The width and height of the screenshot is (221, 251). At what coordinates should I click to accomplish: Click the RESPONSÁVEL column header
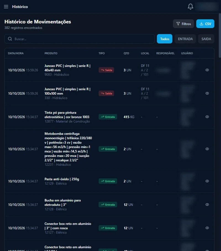[x=165, y=53]
